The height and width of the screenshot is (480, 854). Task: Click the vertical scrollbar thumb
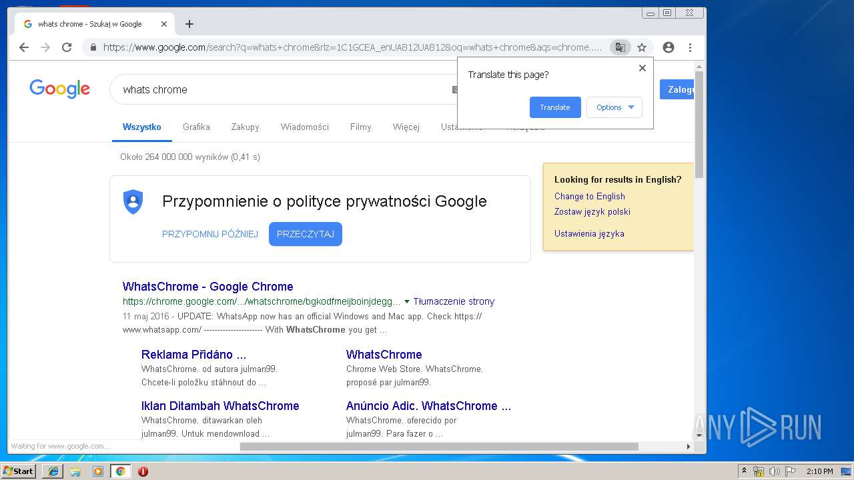(699, 124)
